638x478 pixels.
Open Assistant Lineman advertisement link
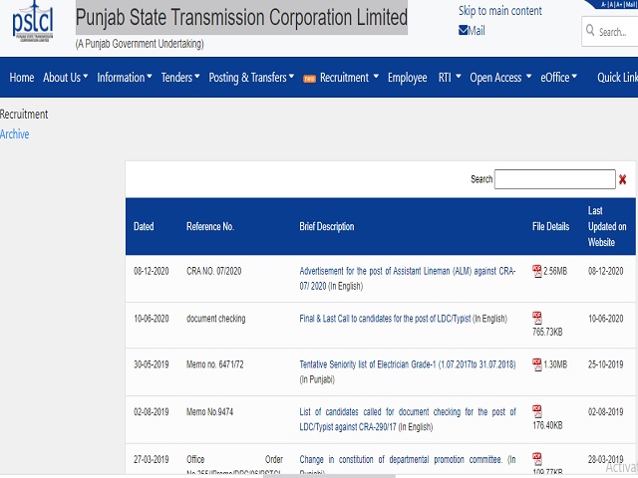pyautogui.click(x=408, y=279)
